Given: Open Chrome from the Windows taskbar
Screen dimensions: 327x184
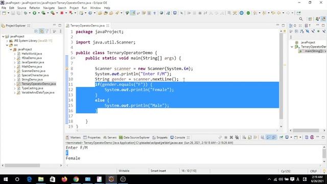Looking at the screenshot, I should [76, 179].
